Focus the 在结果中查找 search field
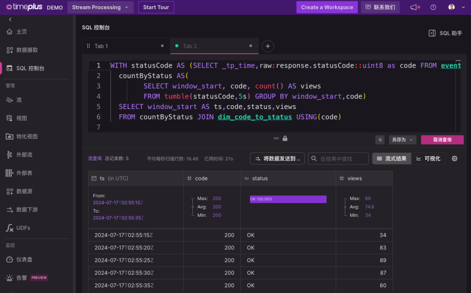This screenshot has height=293, width=471. [338, 159]
